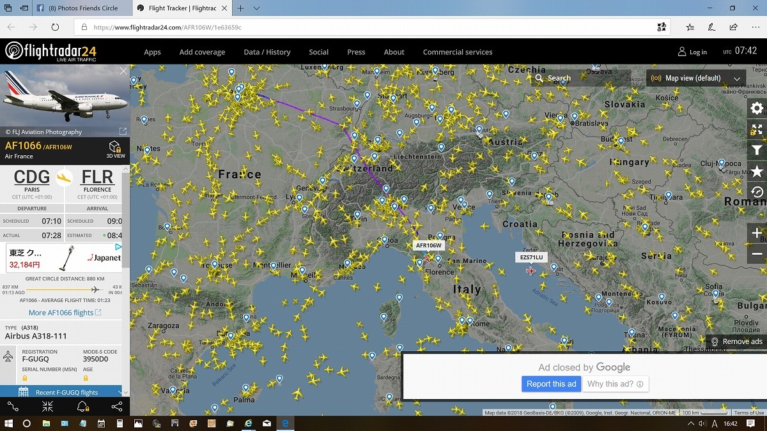This screenshot has width=767, height=431.
Task: Click the Log in link
Action: tap(692, 52)
